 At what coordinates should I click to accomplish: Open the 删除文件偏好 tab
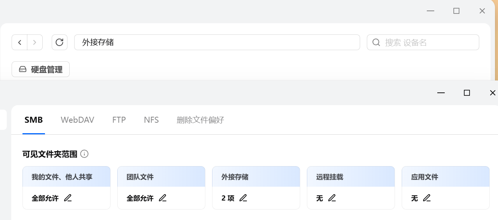tap(200, 120)
